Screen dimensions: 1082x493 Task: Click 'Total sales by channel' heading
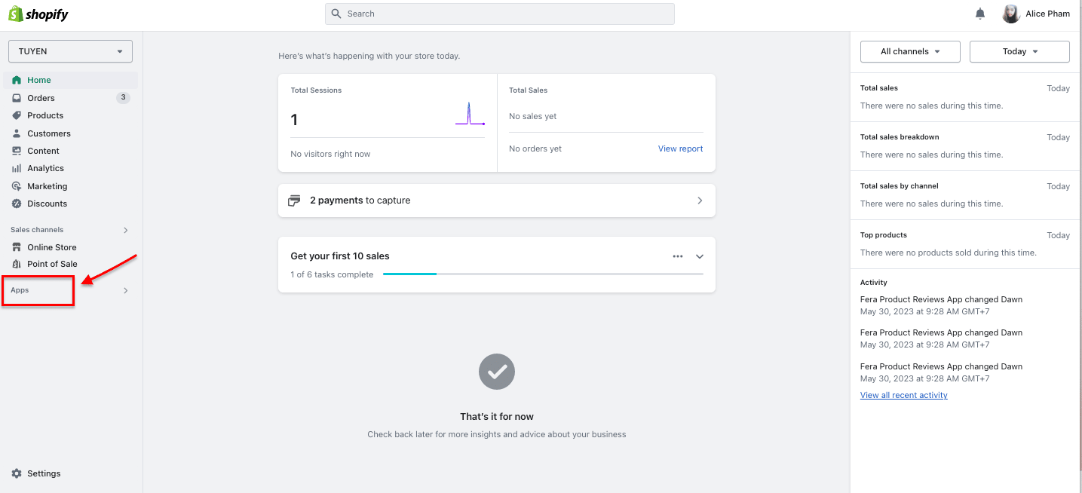tap(900, 186)
